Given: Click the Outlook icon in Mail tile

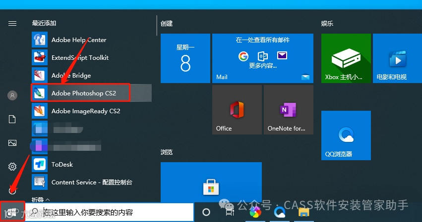Looking at the screenshot, I should pyautogui.click(x=263, y=56).
